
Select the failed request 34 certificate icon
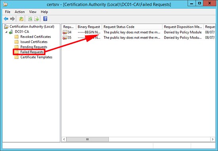[x=65, y=32]
